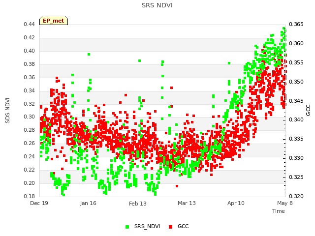The image size is (315, 236).
Task: Click the 0.365 right axis value
Action: pos(296,24)
